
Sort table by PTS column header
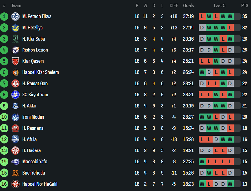[x=245, y=5]
